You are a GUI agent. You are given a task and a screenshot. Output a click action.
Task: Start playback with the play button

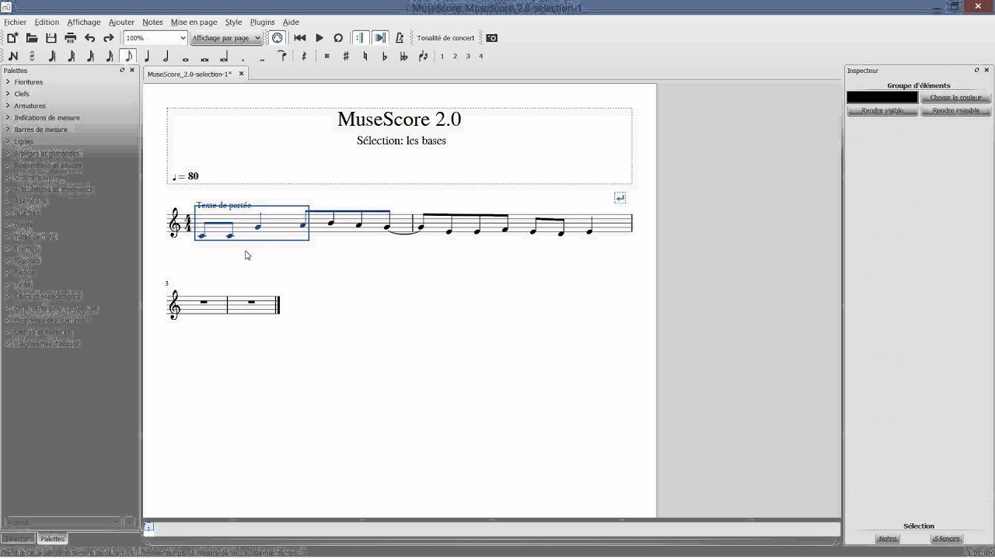click(319, 38)
